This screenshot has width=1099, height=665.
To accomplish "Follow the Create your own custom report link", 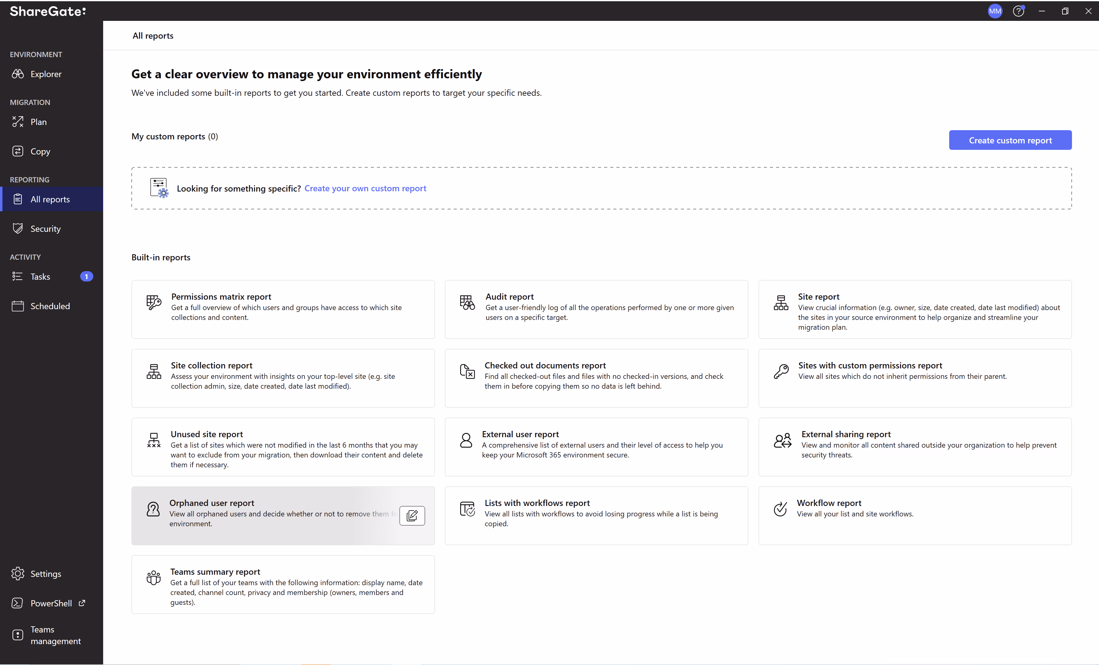I will [x=365, y=188].
